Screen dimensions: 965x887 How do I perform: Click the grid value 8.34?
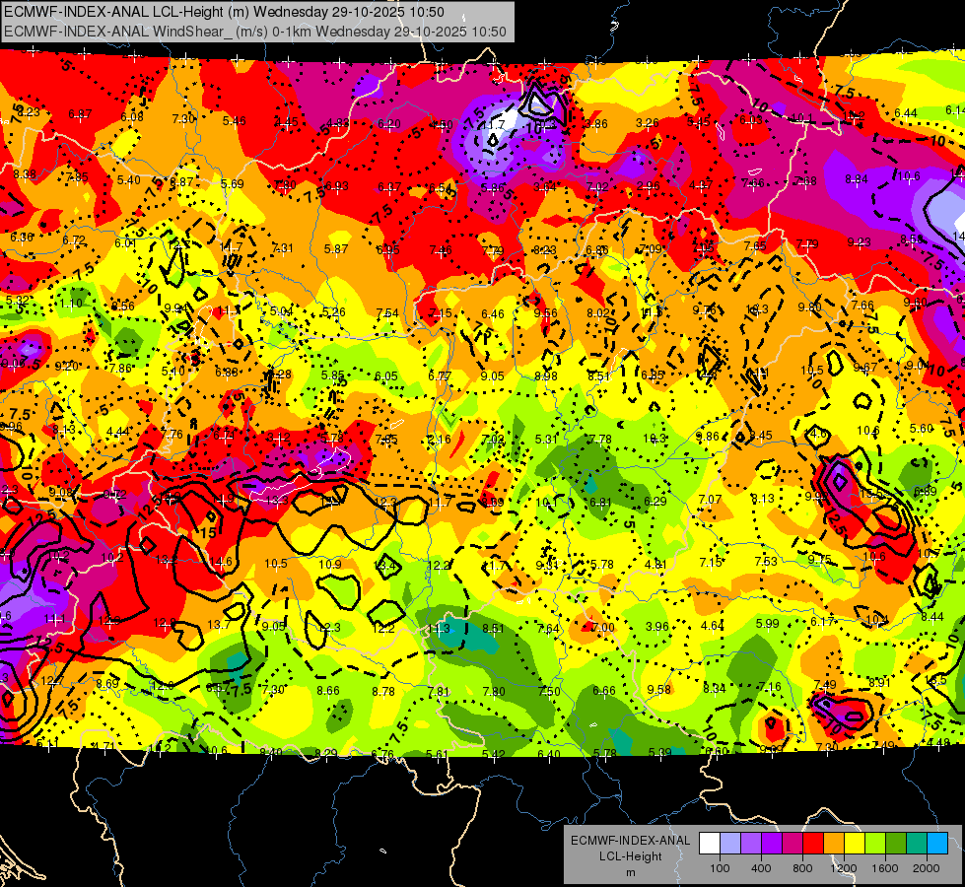coord(715,688)
